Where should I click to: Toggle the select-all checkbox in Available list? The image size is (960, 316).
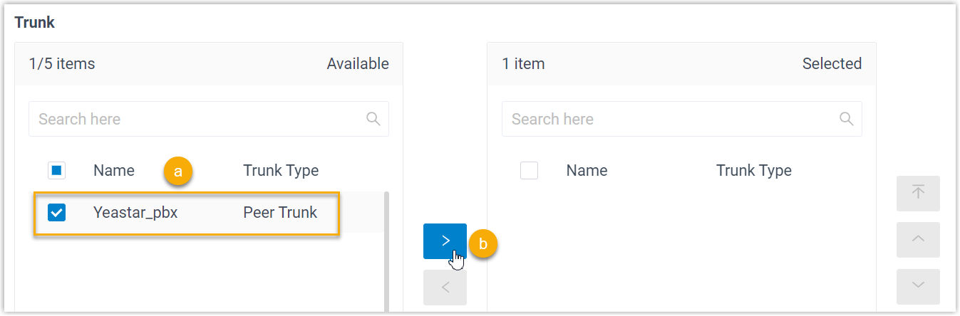(57, 171)
